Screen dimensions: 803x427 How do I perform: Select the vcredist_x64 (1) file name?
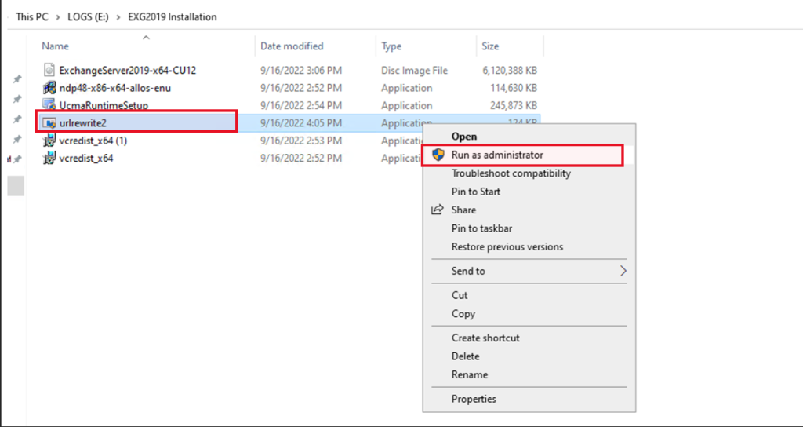tap(93, 141)
